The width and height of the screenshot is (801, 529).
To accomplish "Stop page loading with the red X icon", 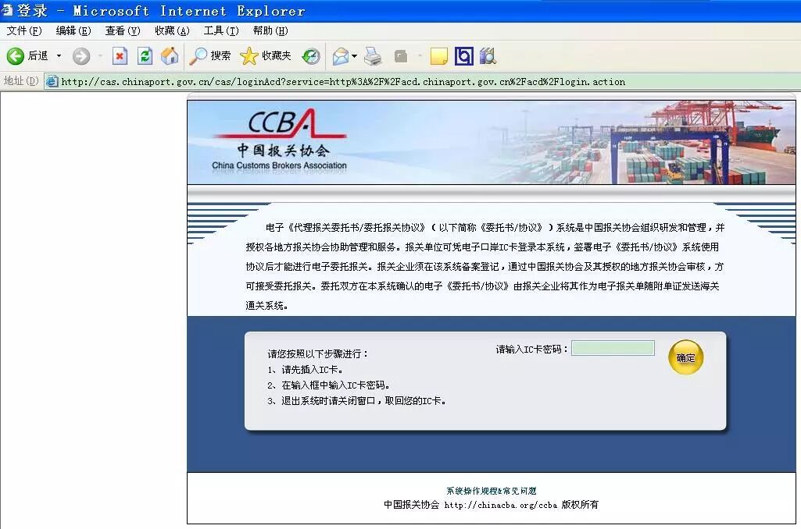I will pyautogui.click(x=121, y=56).
